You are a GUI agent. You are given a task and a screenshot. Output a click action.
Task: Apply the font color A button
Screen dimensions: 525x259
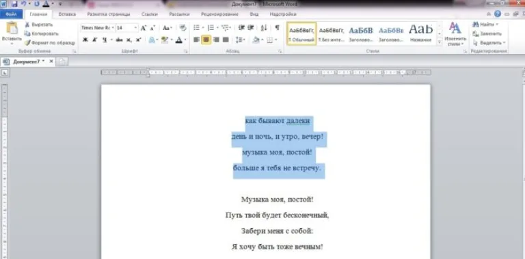pyautogui.click(x=179, y=40)
